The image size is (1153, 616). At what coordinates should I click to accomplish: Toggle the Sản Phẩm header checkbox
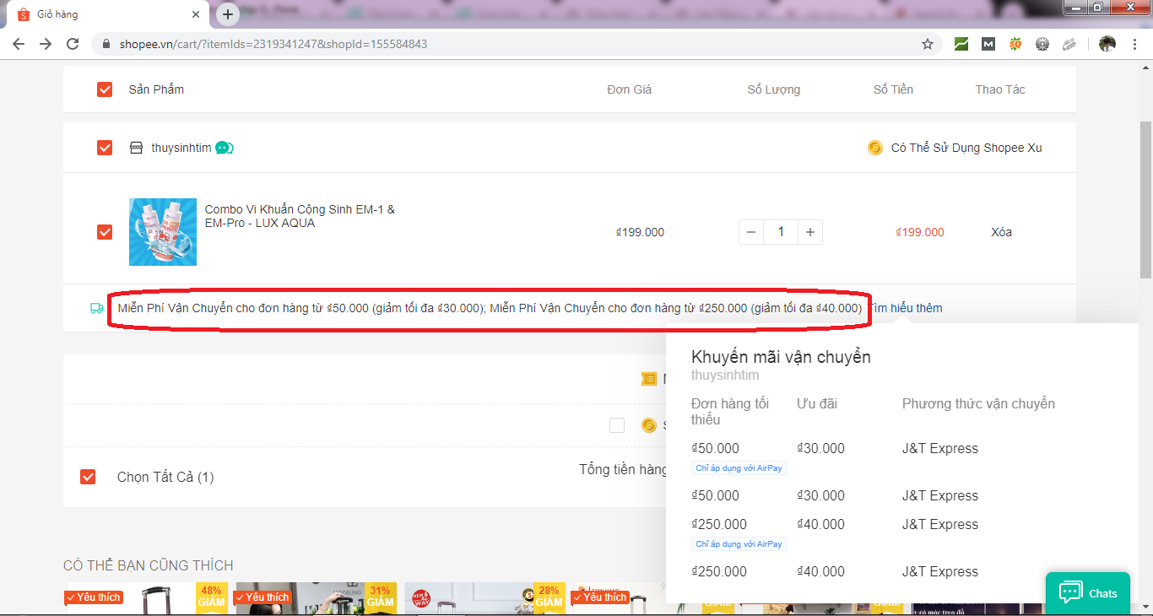point(105,89)
